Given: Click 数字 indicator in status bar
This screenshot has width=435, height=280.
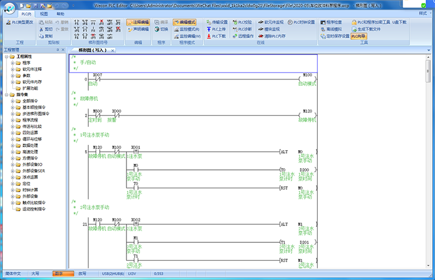Looking at the screenshot, I should pos(63,274).
